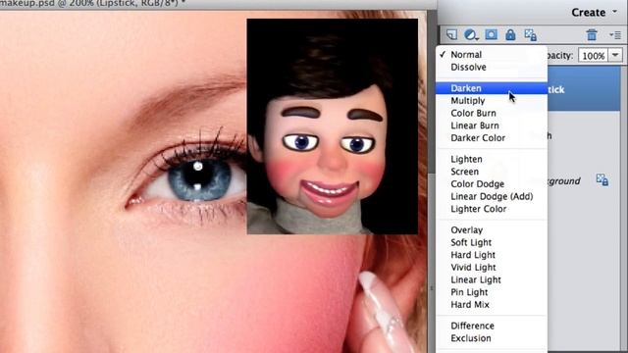Choose Darker Color blend mode
Viewport: 628px width, 353px height.
492,137
